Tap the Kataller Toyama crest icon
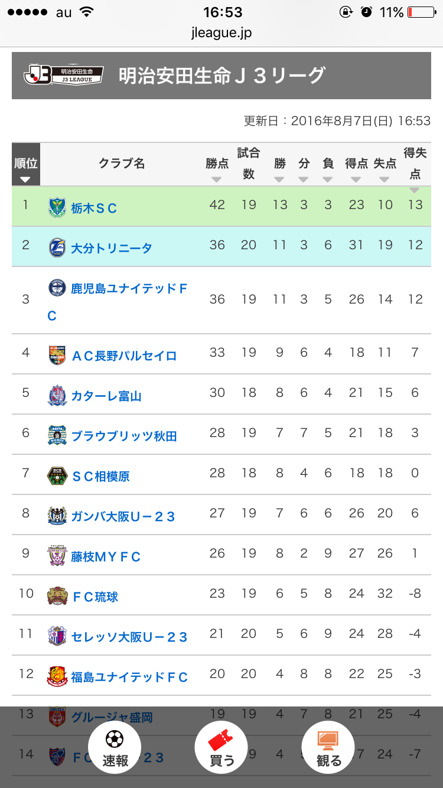Image resolution: width=443 pixels, height=788 pixels. (57, 395)
